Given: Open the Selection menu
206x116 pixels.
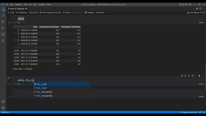Looking at the screenshot, I should click(18, 4).
